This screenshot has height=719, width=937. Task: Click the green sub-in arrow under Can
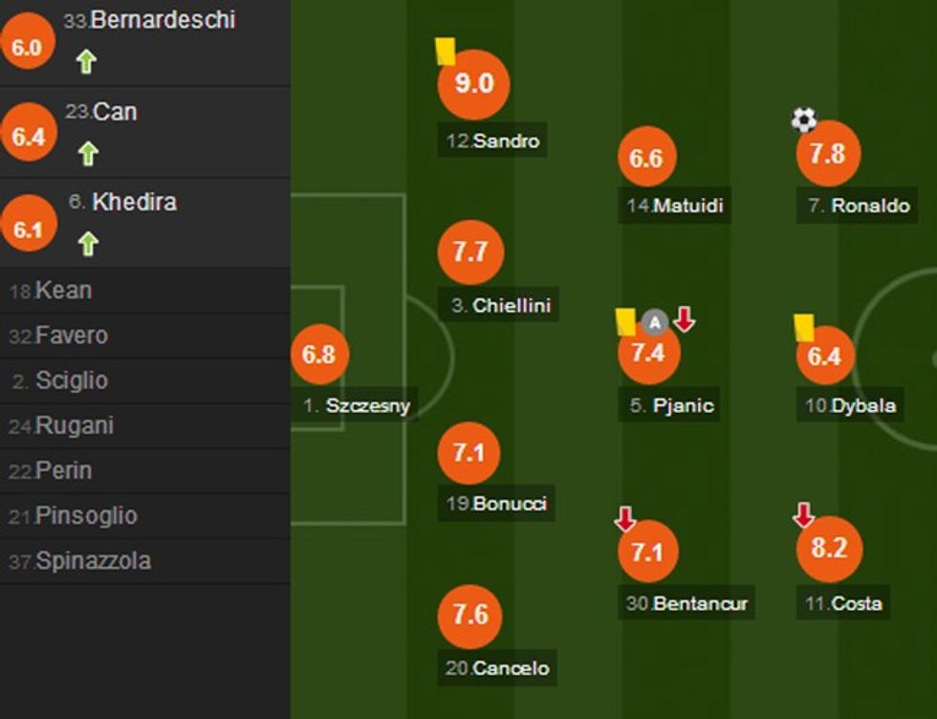click(88, 153)
